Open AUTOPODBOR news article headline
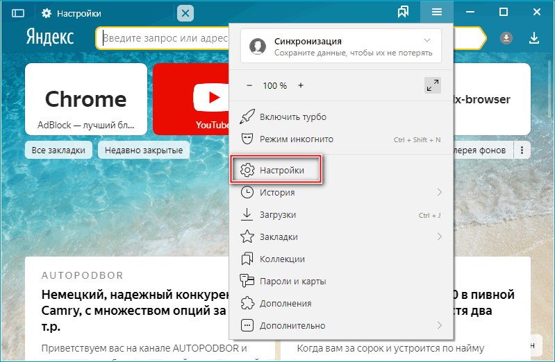Image resolution: width=555 pixels, height=362 pixels. point(136,311)
